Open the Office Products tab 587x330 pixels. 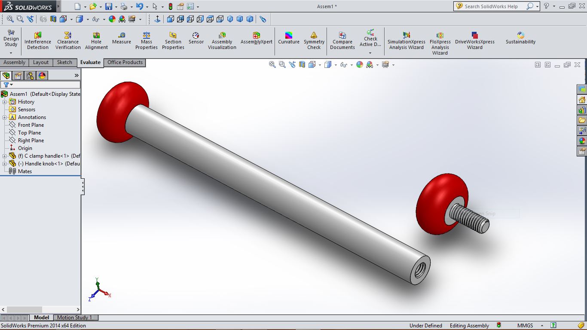[125, 62]
